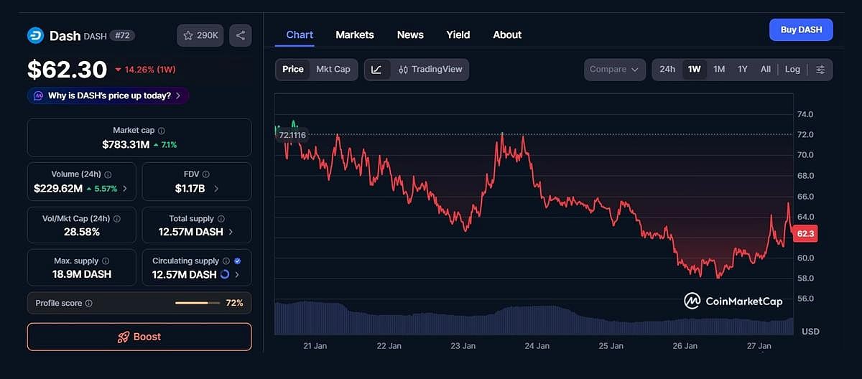
Task: Open the About tab
Action: pos(507,34)
